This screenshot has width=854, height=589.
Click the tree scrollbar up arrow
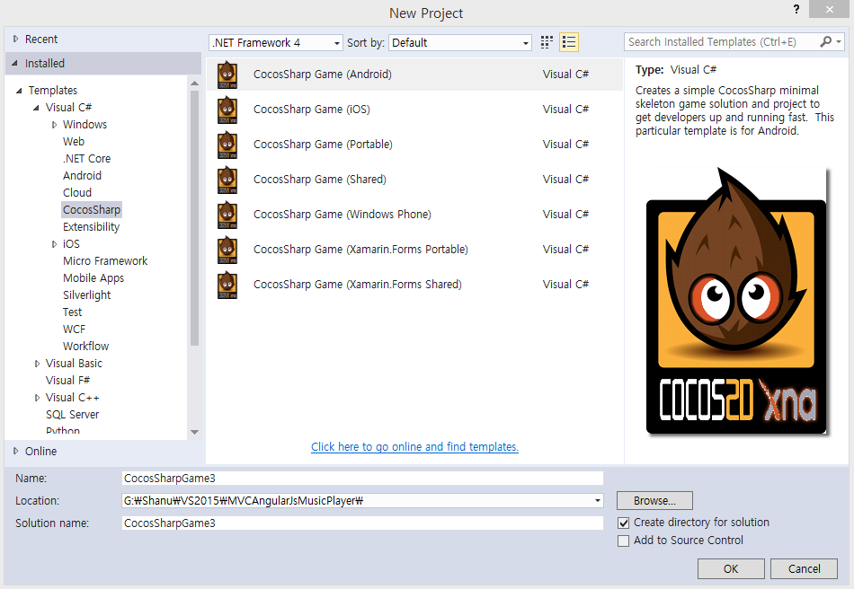pos(194,84)
